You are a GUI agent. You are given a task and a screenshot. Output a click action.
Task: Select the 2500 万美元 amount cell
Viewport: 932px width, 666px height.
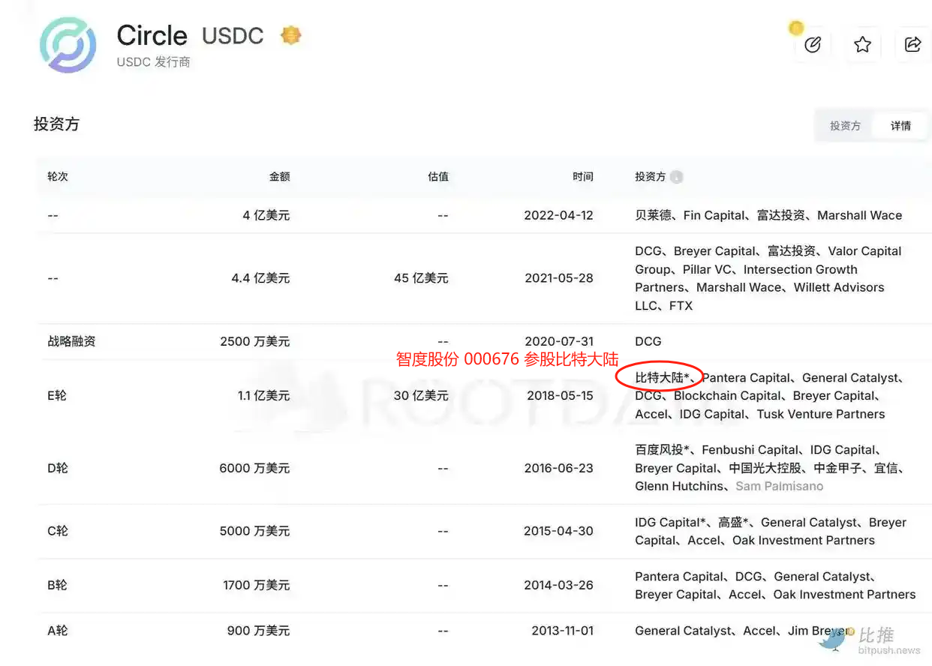coord(255,341)
